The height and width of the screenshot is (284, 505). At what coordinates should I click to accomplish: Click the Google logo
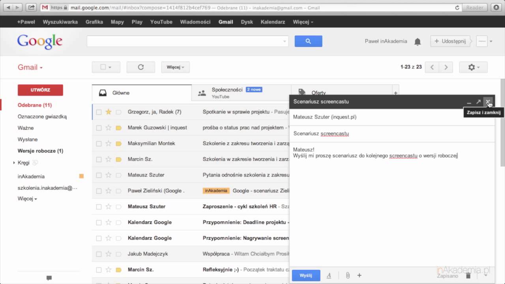39,41
